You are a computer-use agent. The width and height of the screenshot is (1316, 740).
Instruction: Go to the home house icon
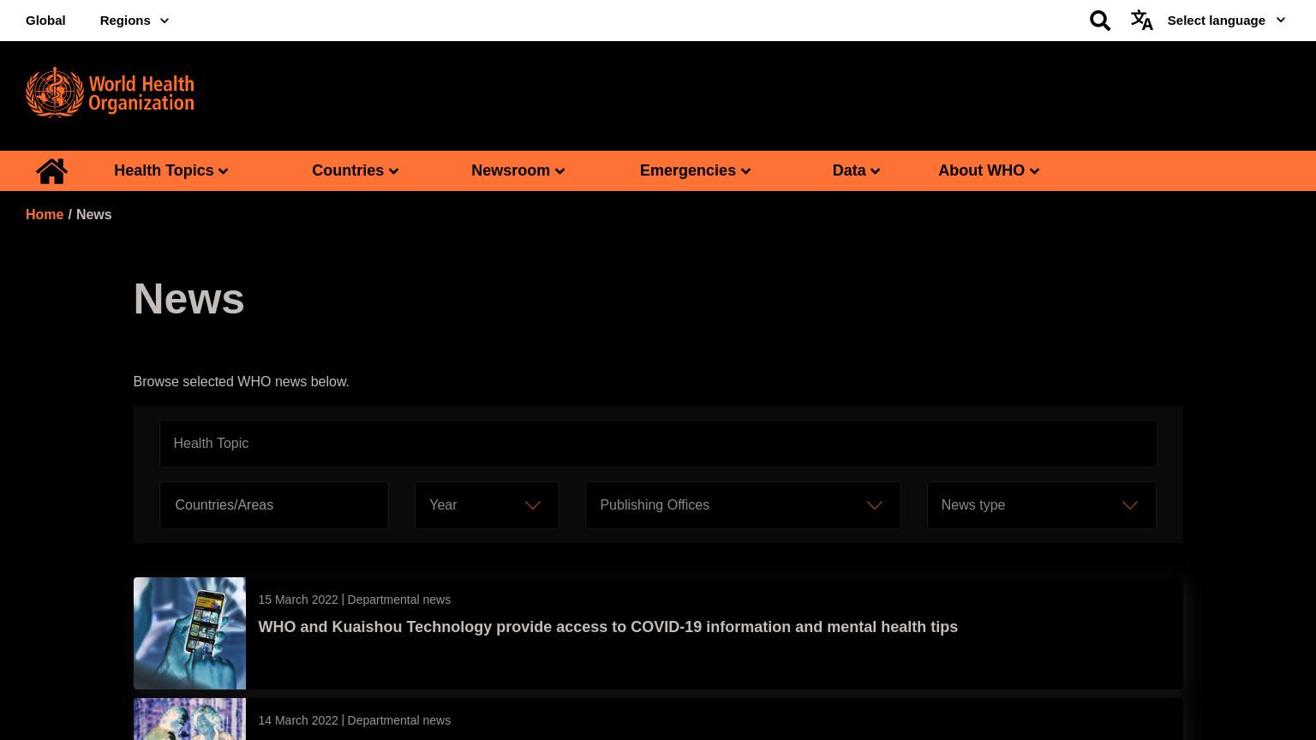click(x=51, y=170)
